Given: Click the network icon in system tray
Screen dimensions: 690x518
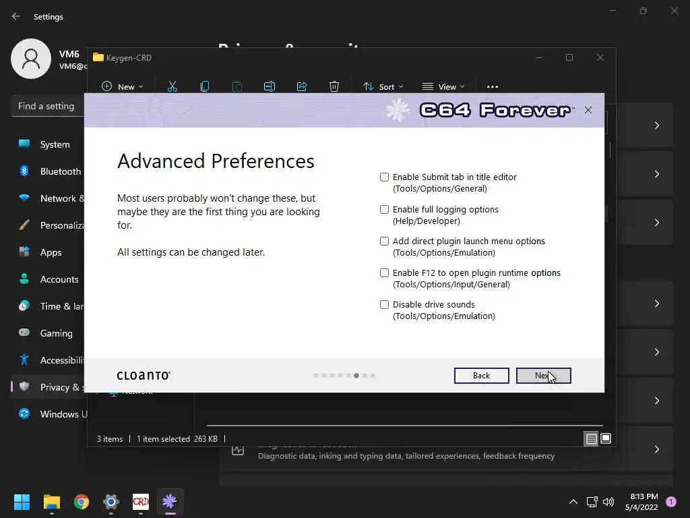Looking at the screenshot, I should tap(592, 502).
